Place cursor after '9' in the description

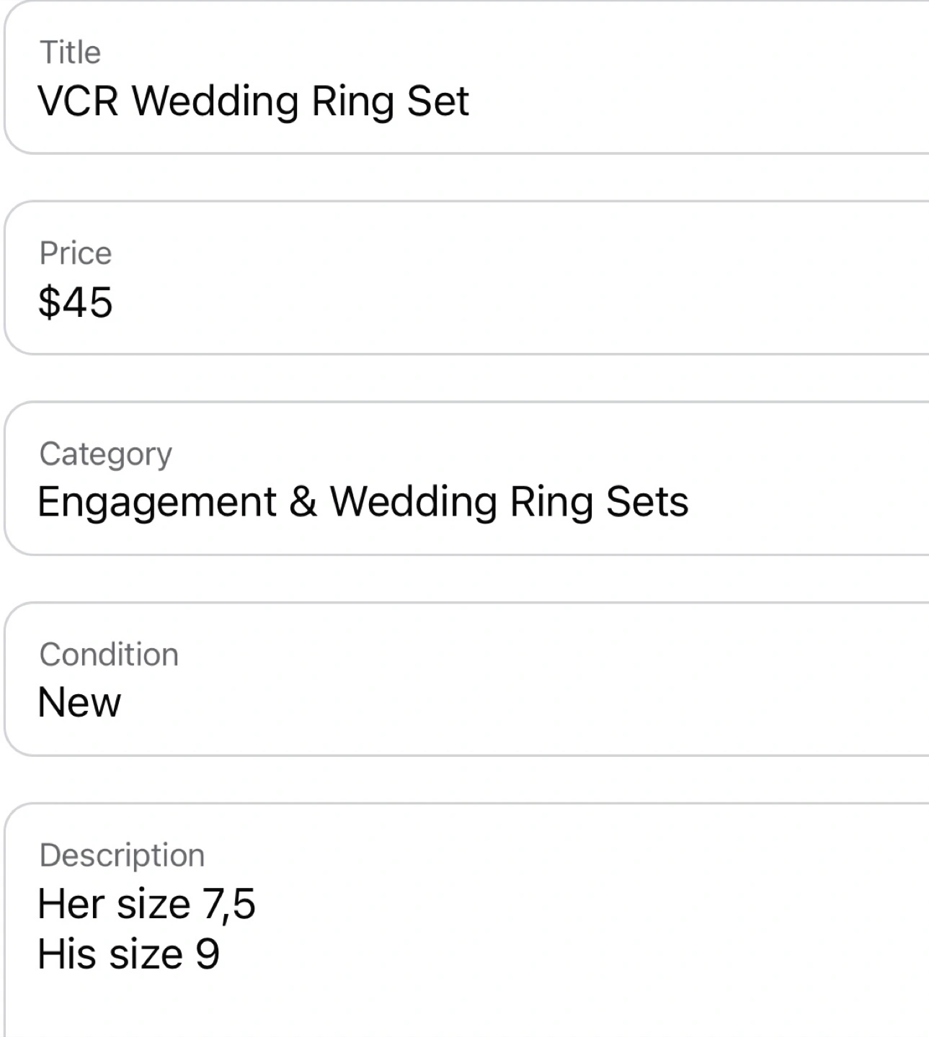point(221,954)
